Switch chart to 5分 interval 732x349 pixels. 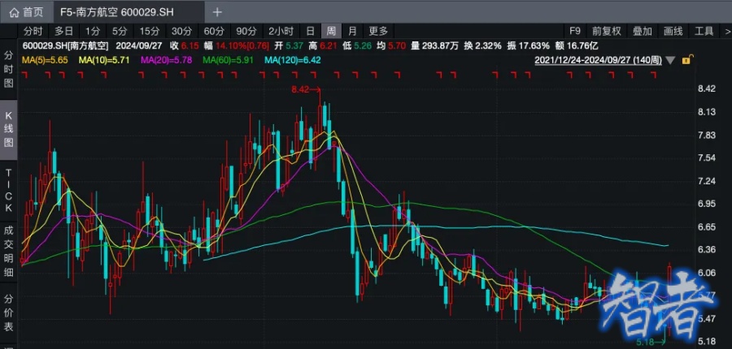point(120,31)
